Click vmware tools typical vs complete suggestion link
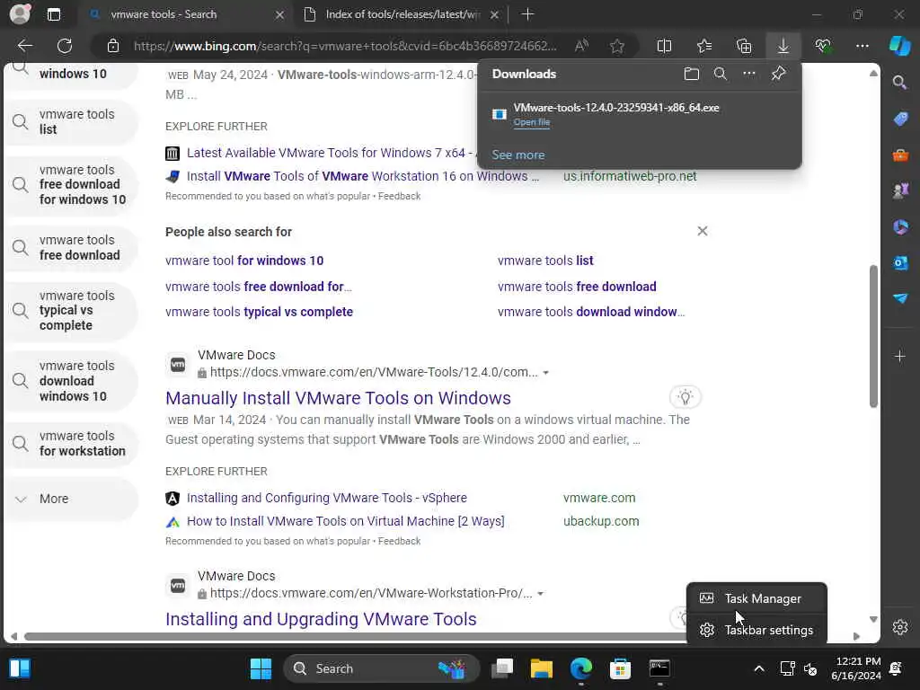920x690 pixels. point(259,312)
